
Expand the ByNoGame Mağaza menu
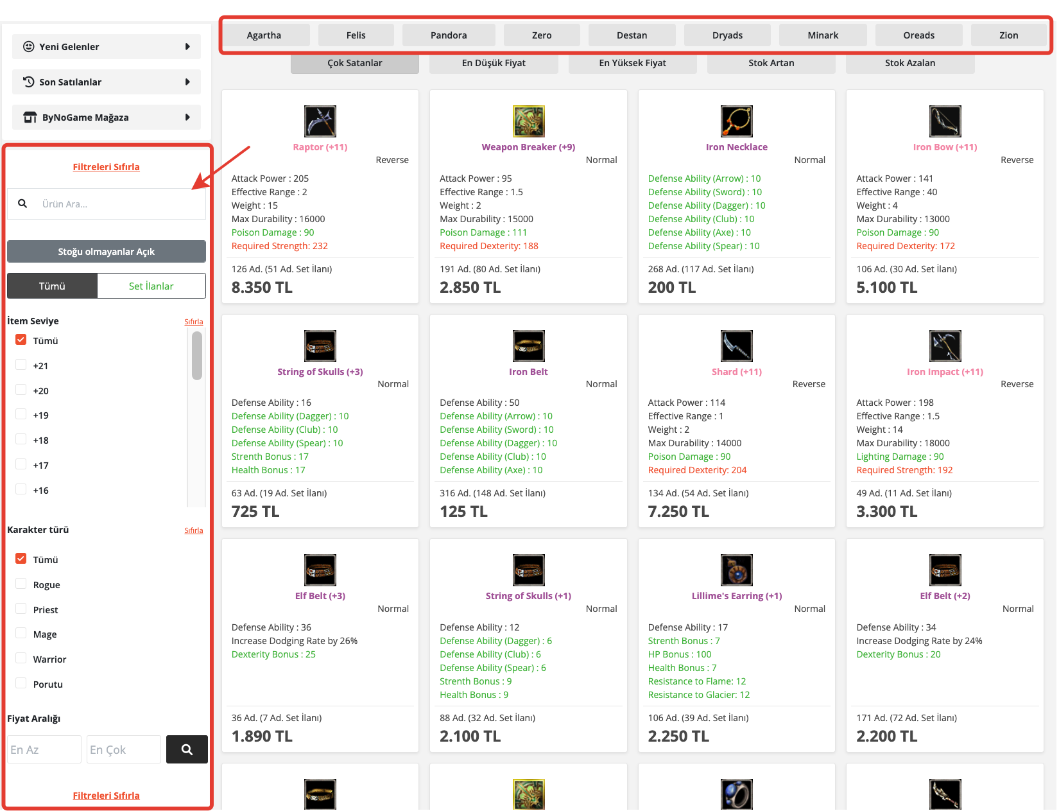[x=107, y=118]
